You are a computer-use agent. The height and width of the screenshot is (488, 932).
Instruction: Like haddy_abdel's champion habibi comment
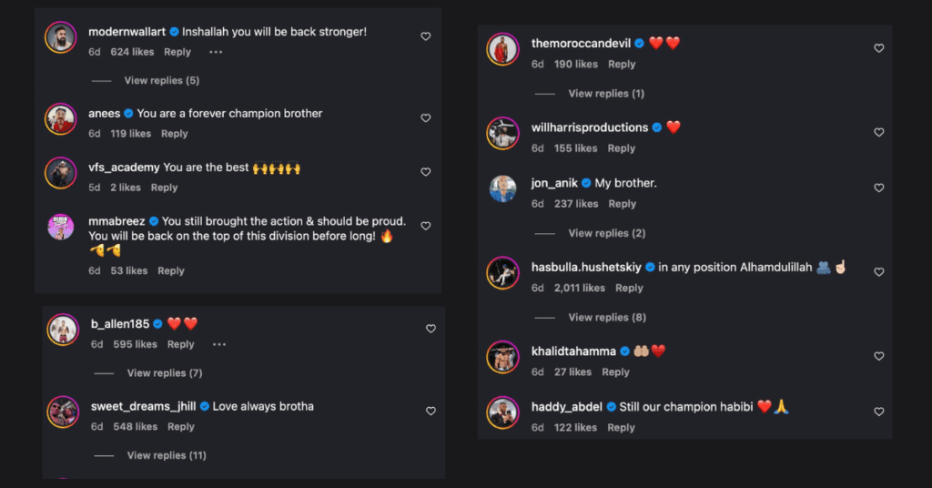[878, 412]
